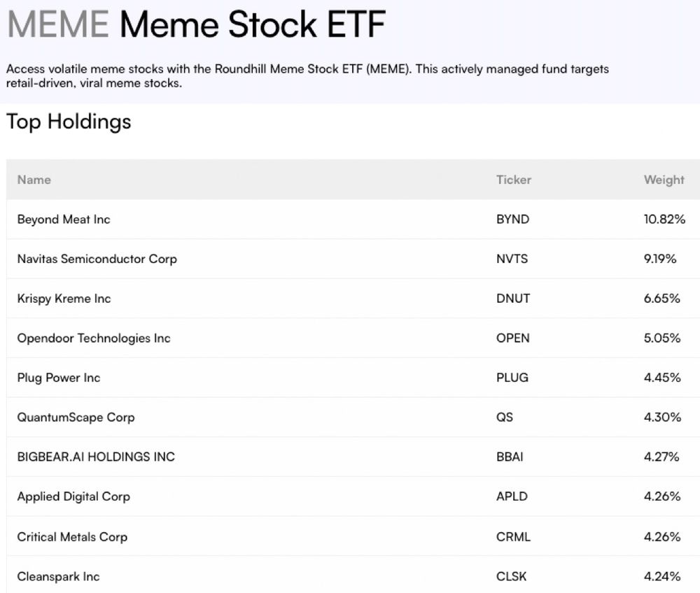Sort holdings by the Name column header
The image size is (700, 593).
tap(34, 180)
